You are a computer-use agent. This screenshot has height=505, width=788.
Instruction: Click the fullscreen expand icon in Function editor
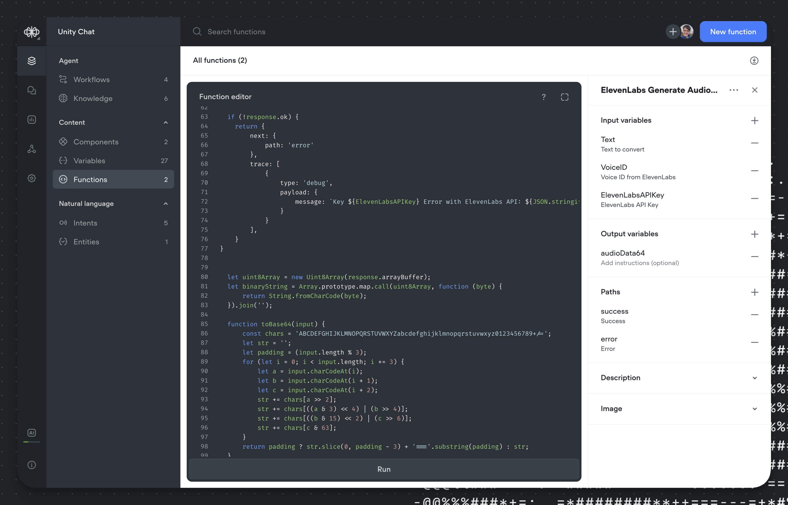coord(564,97)
